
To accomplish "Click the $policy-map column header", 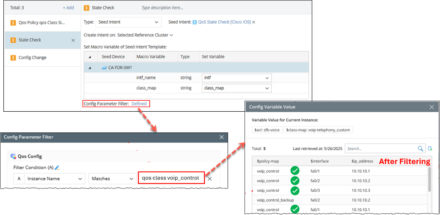I will tap(268, 161).
